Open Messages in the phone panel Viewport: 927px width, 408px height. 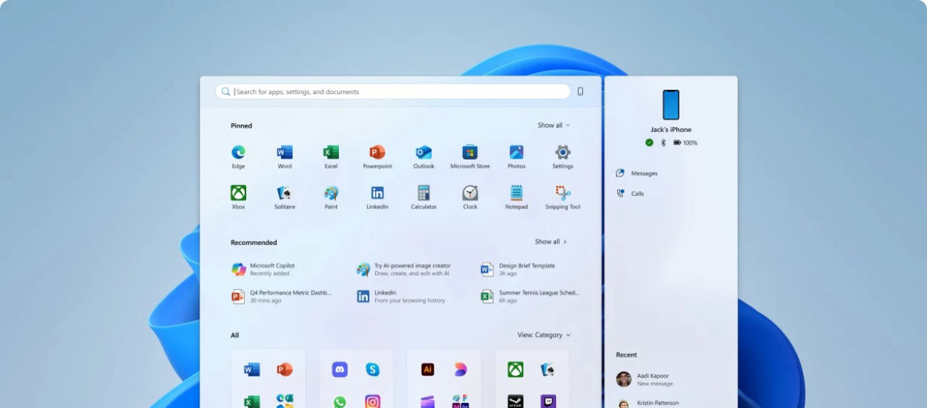coord(643,174)
